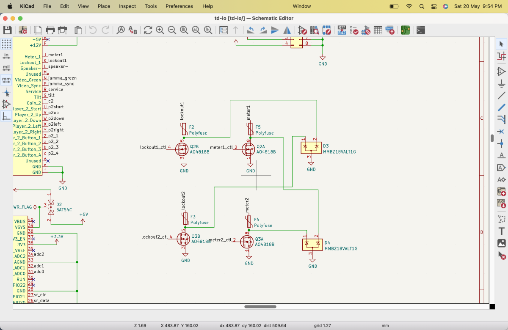Screen dimensions: 508x330
Task: Open the PCB in board editor
Action: pos(405,30)
